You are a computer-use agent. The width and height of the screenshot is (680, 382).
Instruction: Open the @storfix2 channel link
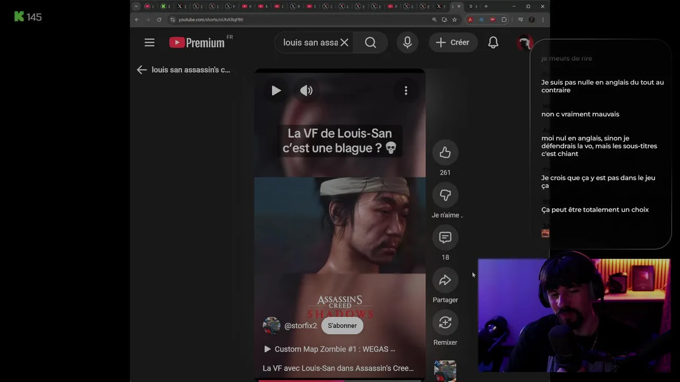coord(301,326)
